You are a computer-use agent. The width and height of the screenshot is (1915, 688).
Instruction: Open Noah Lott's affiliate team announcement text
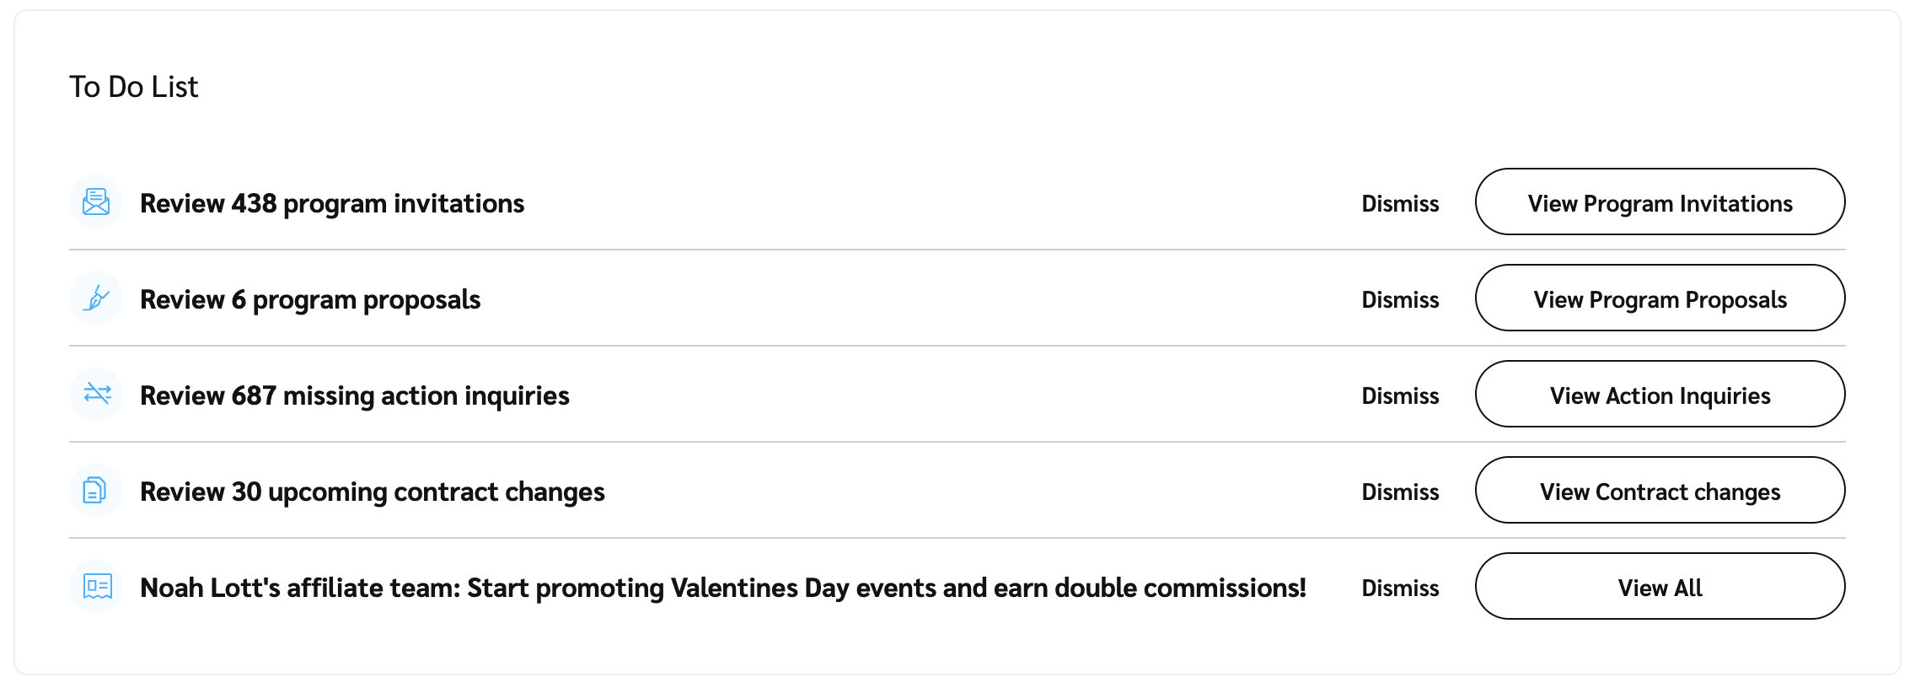point(723,589)
